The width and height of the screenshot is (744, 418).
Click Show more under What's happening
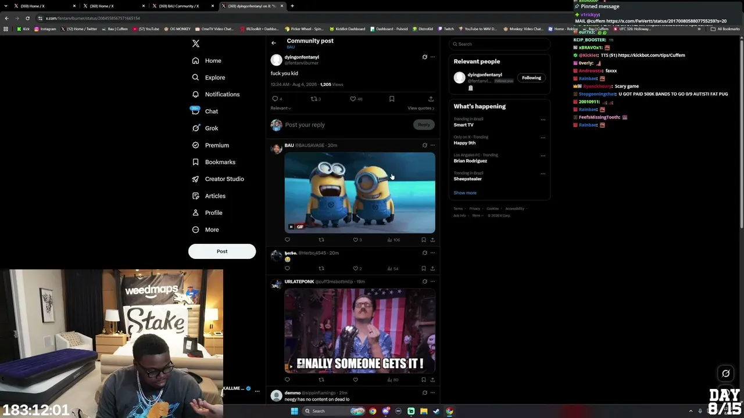[465, 193]
